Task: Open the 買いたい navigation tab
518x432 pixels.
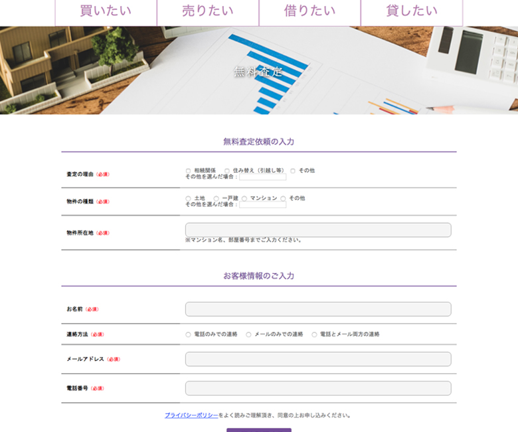Action: (x=106, y=12)
